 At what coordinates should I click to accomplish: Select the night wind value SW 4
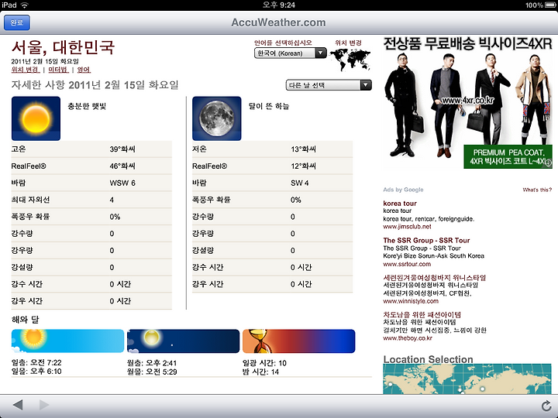(300, 183)
